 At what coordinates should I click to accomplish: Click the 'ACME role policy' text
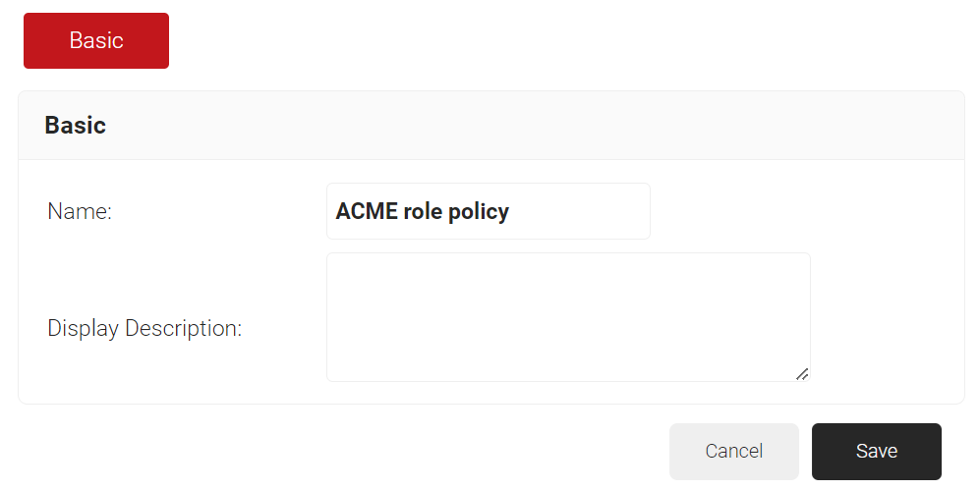(422, 211)
